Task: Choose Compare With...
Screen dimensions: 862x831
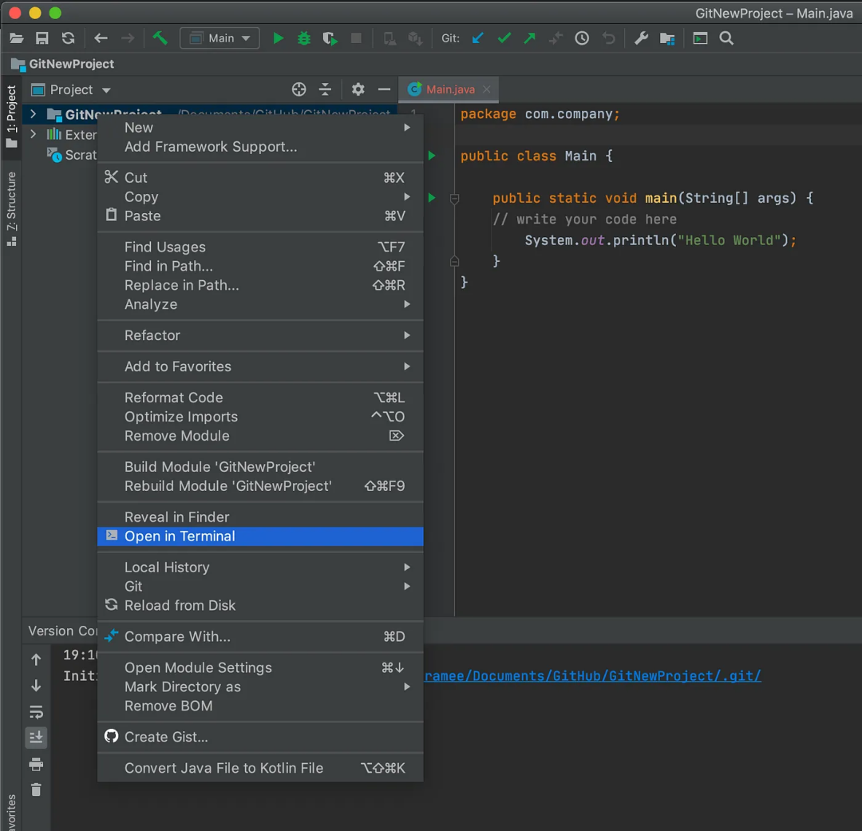Action: coord(260,637)
